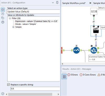The image size is (105, 96).
Task: Click the lightning anchor above the Select tool
Action: point(76,46)
